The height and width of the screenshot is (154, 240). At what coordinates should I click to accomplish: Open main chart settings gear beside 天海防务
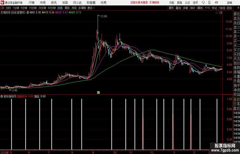pos(28,13)
